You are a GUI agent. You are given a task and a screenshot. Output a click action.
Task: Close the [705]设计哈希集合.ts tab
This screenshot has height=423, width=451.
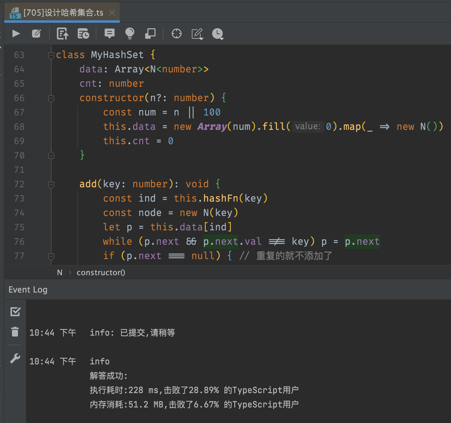(x=112, y=13)
